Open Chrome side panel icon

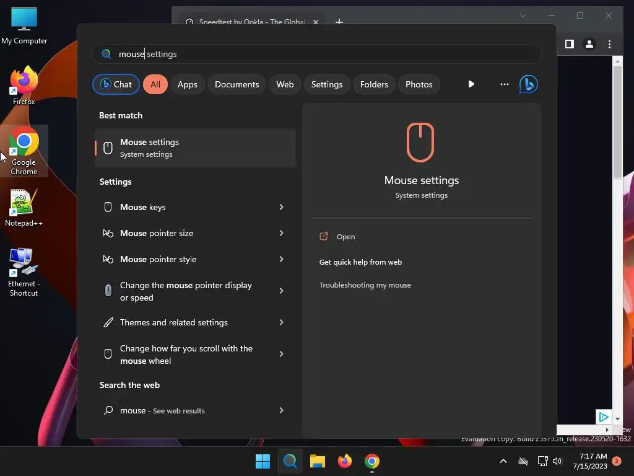570,44
